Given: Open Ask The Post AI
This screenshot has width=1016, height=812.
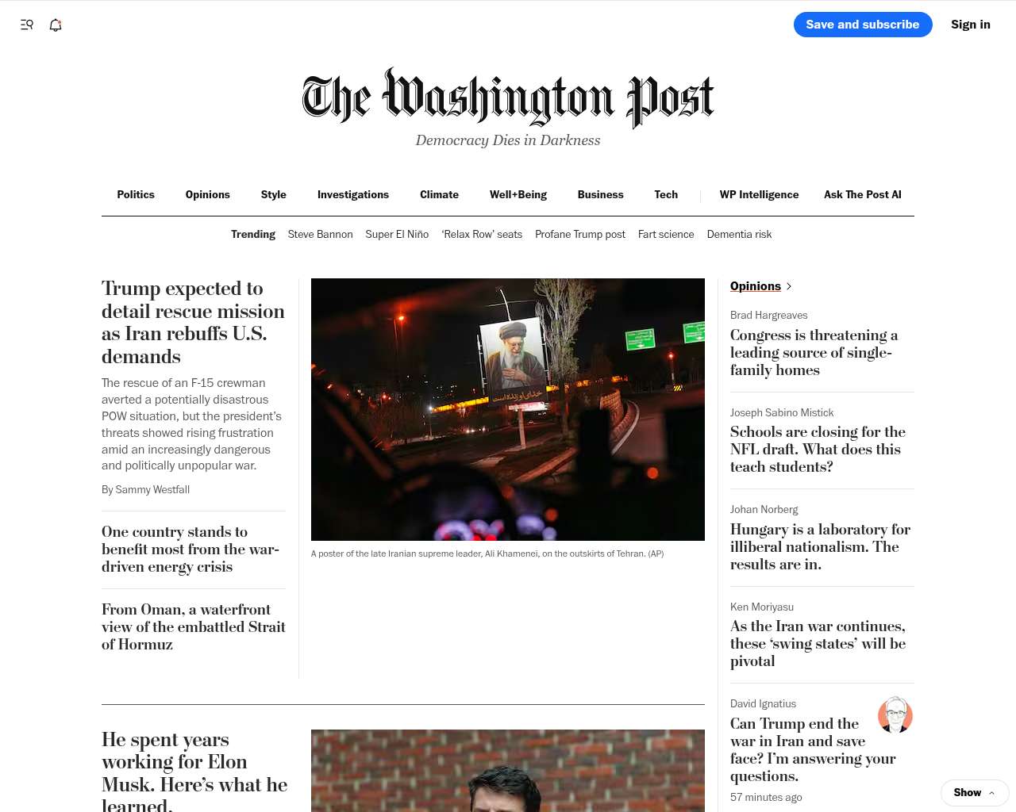Looking at the screenshot, I should coord(863,194).
